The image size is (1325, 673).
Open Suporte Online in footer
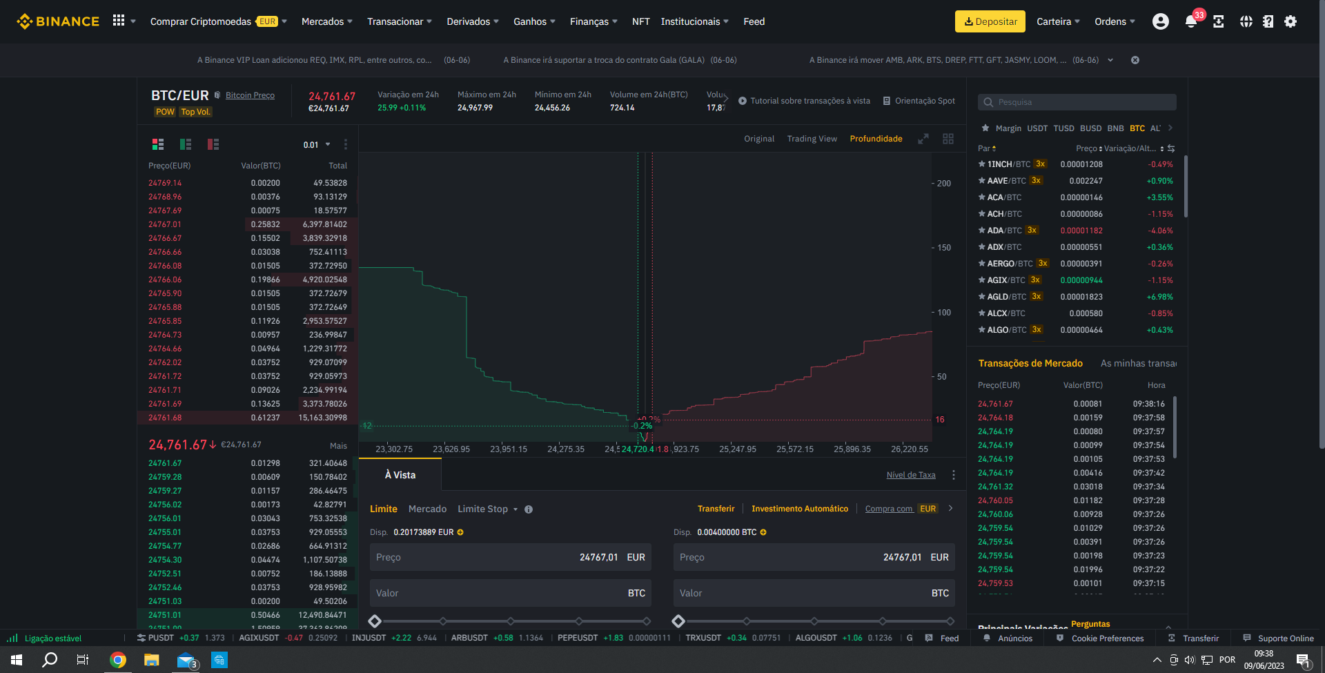pyautogui.click(x=1279, y=638)
